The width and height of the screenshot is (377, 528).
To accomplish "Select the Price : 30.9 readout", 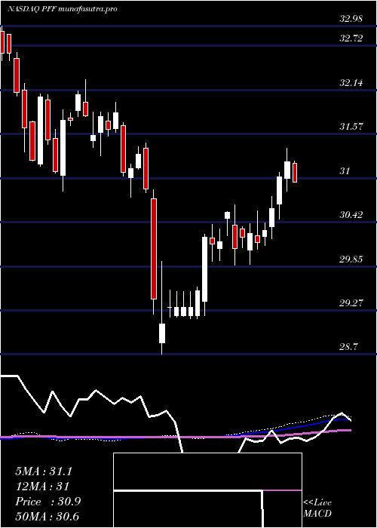I will coord(48,502).
